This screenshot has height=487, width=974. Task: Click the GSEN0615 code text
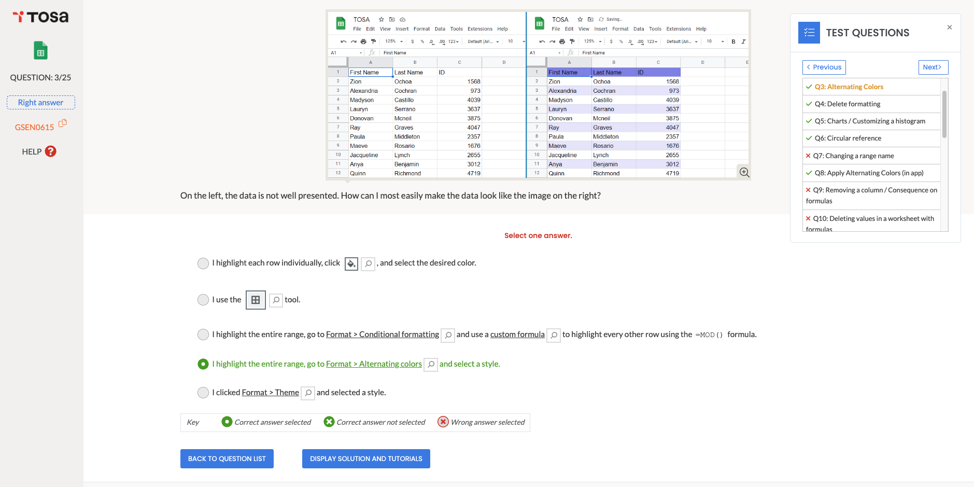(x=34, y=128)
